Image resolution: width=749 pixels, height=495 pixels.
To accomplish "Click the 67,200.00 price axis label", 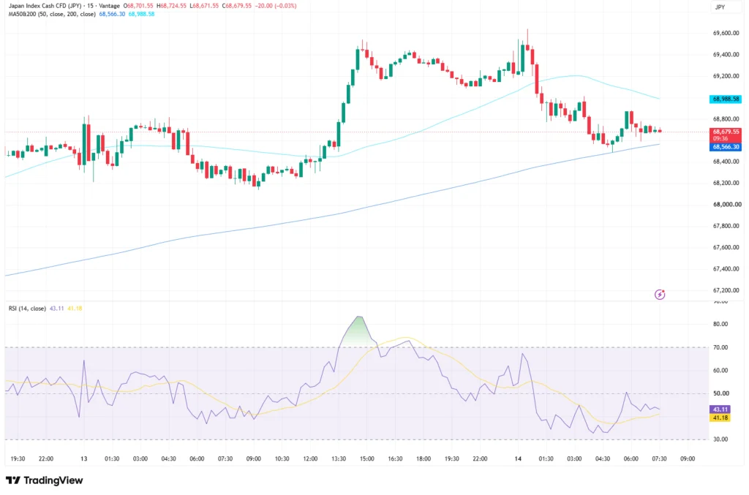I will click(x=726, y=290).
